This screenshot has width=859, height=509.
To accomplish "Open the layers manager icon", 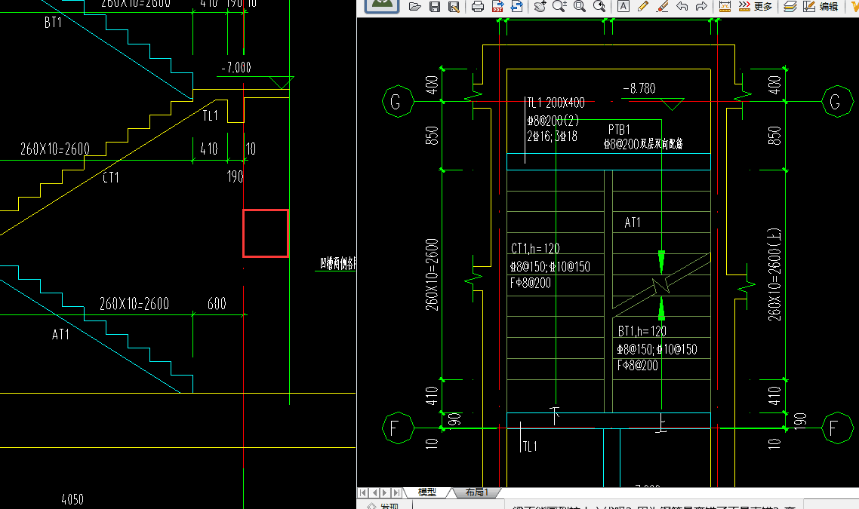I will coord(790,7).
